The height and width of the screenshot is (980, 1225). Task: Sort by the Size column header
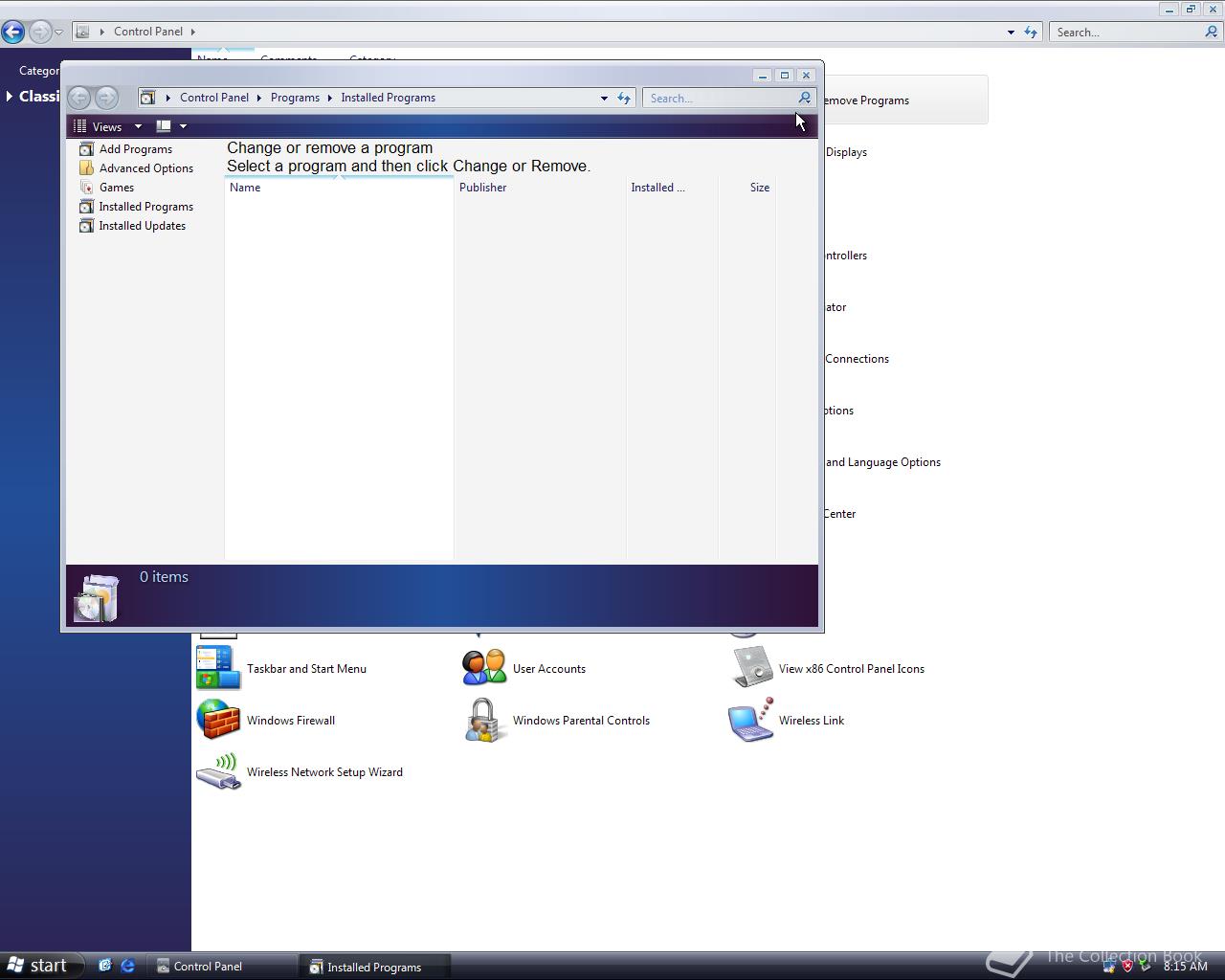click(746, 188)
